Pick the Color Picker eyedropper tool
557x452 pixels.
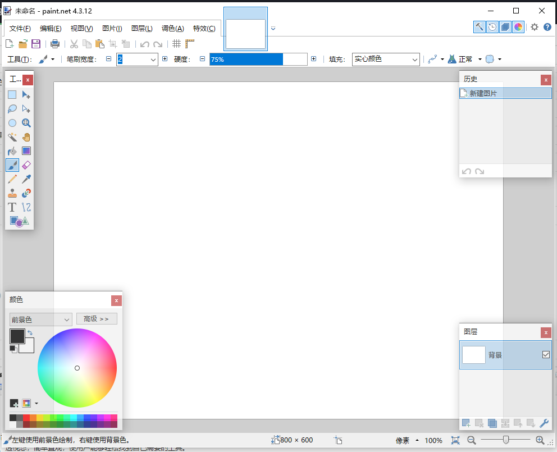click(26, 179)
